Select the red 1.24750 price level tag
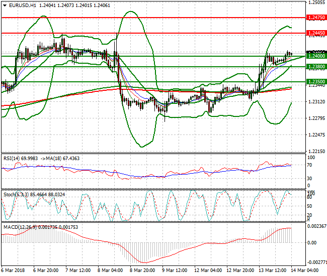 (x=317, y=17)
